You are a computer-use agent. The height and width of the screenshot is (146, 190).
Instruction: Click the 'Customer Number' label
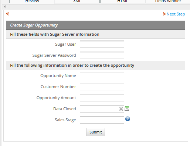[x=58, y=87]
